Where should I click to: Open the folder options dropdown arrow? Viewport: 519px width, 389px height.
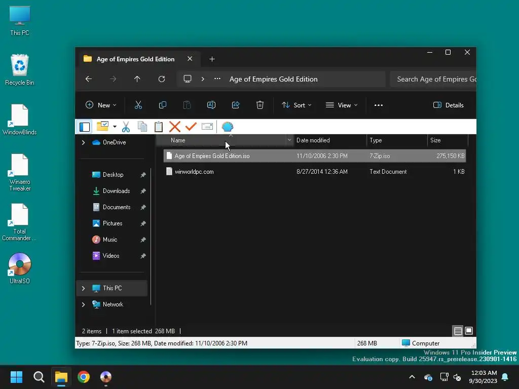click(115, 127)
